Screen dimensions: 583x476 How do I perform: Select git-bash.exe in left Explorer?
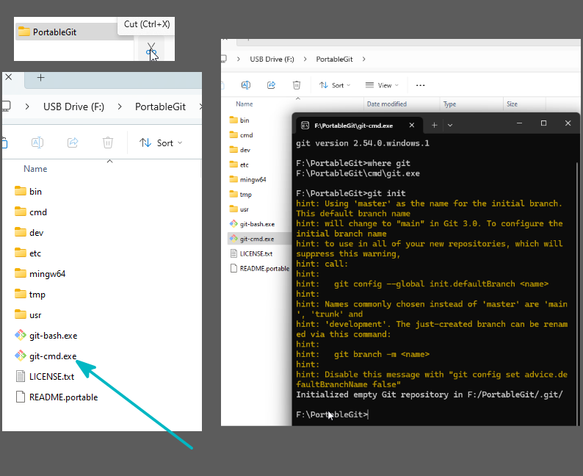[x=46, y=336]
